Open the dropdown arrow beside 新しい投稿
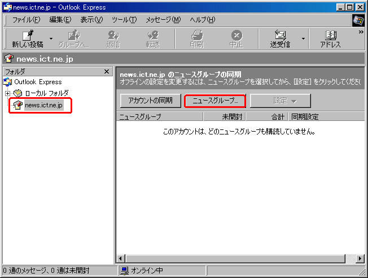This screenshot has width=368, height=278. tap(51, 39)
